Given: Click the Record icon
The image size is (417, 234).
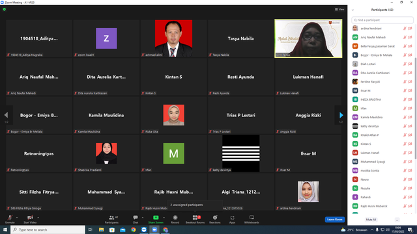Looking at the screenshot, I should [175, 218].
